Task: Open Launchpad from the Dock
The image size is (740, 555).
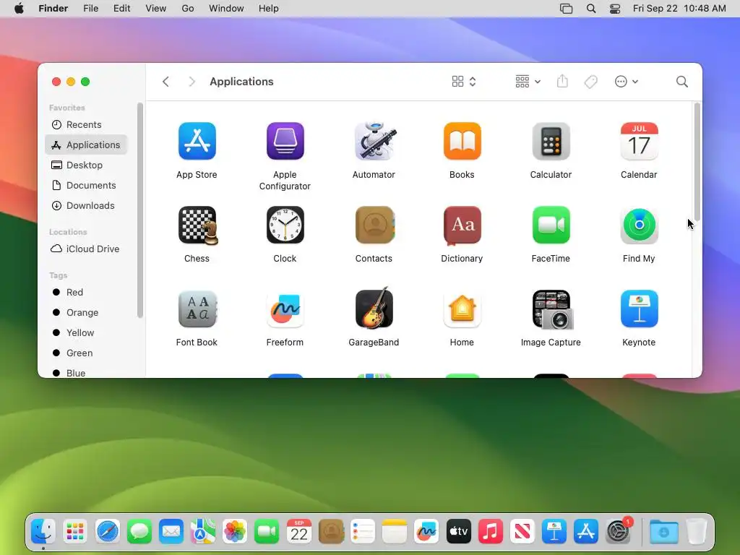Action: click(75, 532)
